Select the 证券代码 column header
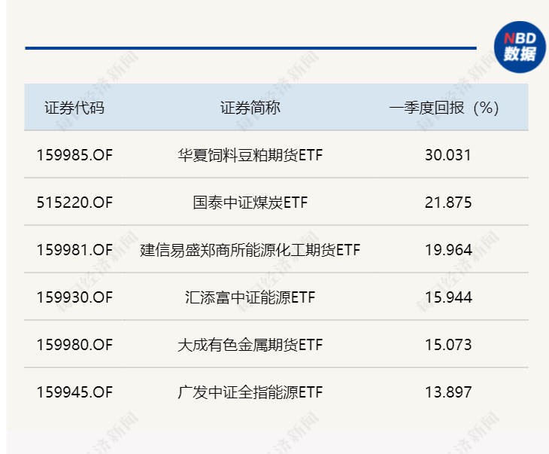This screenshot has width=549, height=454. pos(74,108)
